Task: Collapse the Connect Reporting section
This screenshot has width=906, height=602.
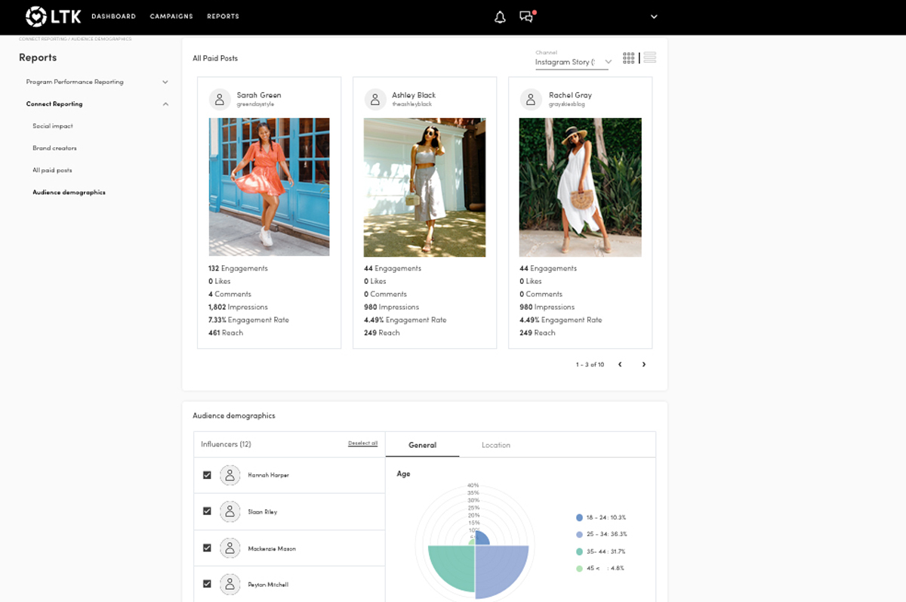Action: [165, 104]
